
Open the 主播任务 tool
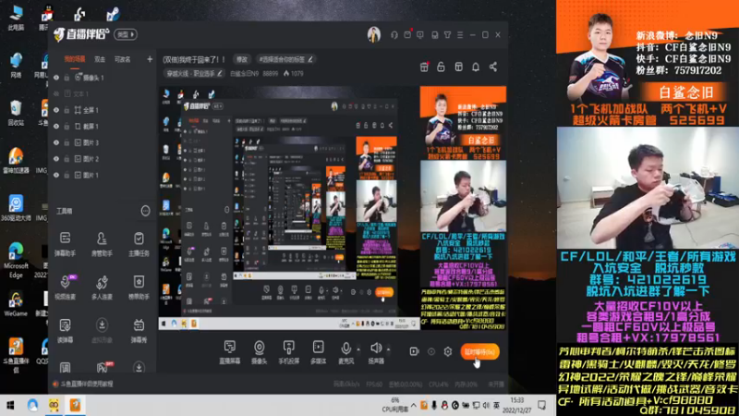pos(139,244)
